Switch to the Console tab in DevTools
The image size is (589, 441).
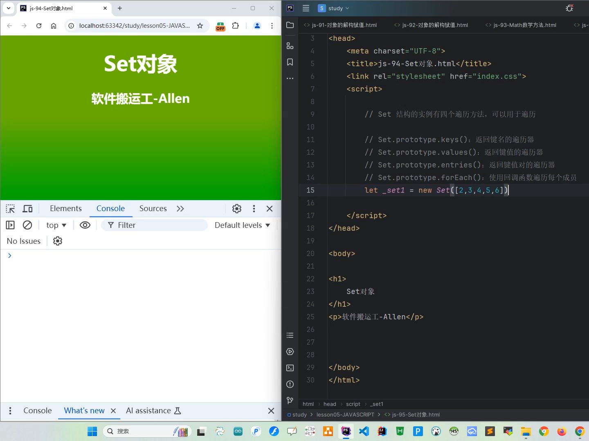click(x=110, y=209)
